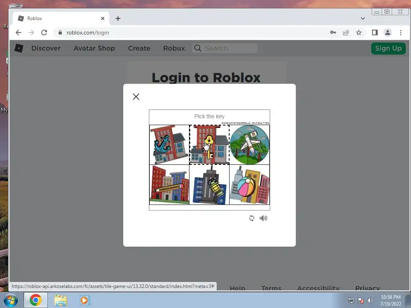Switch to audio challenge speaker icon

point(263,218)
